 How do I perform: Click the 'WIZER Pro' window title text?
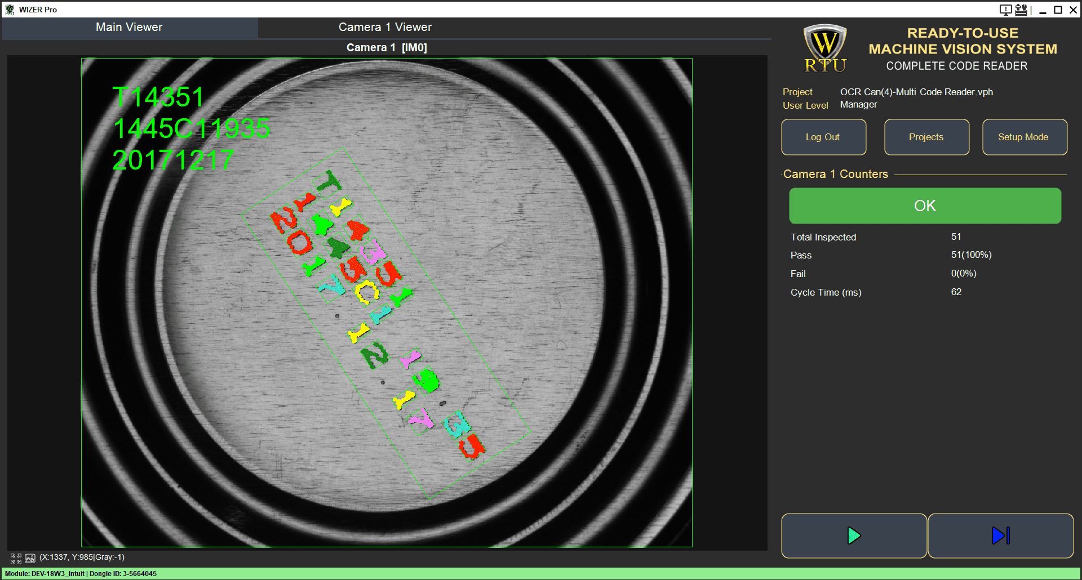[38, 10]
